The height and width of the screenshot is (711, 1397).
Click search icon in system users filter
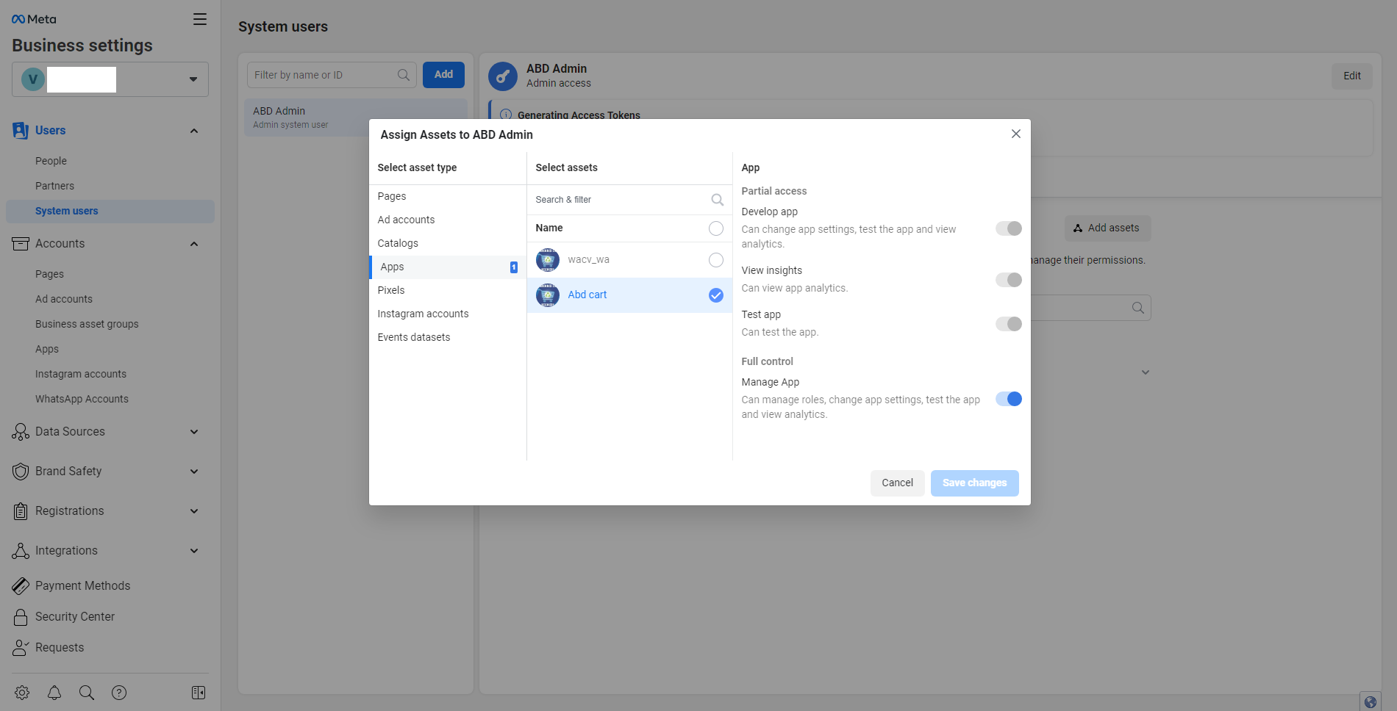click(404, 75)
